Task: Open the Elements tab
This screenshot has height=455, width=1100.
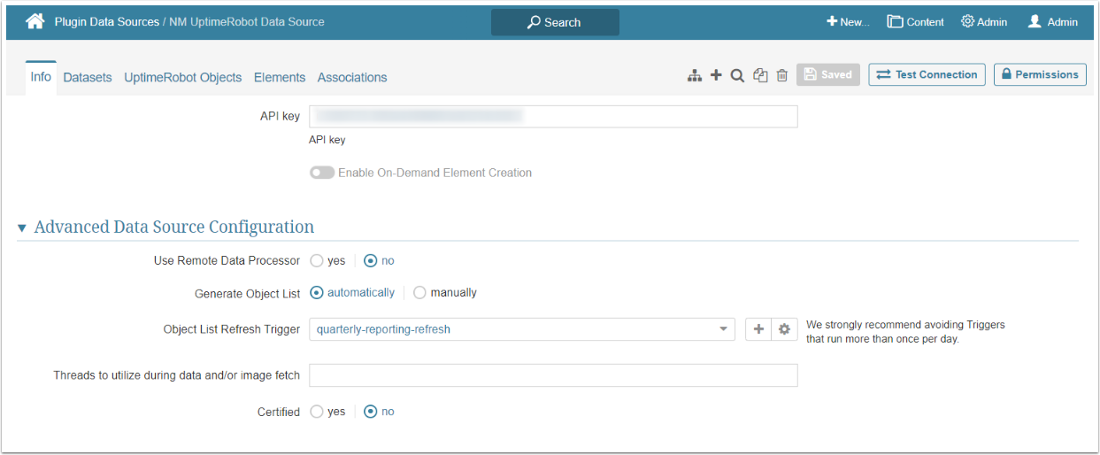Action: click(280, 77)
